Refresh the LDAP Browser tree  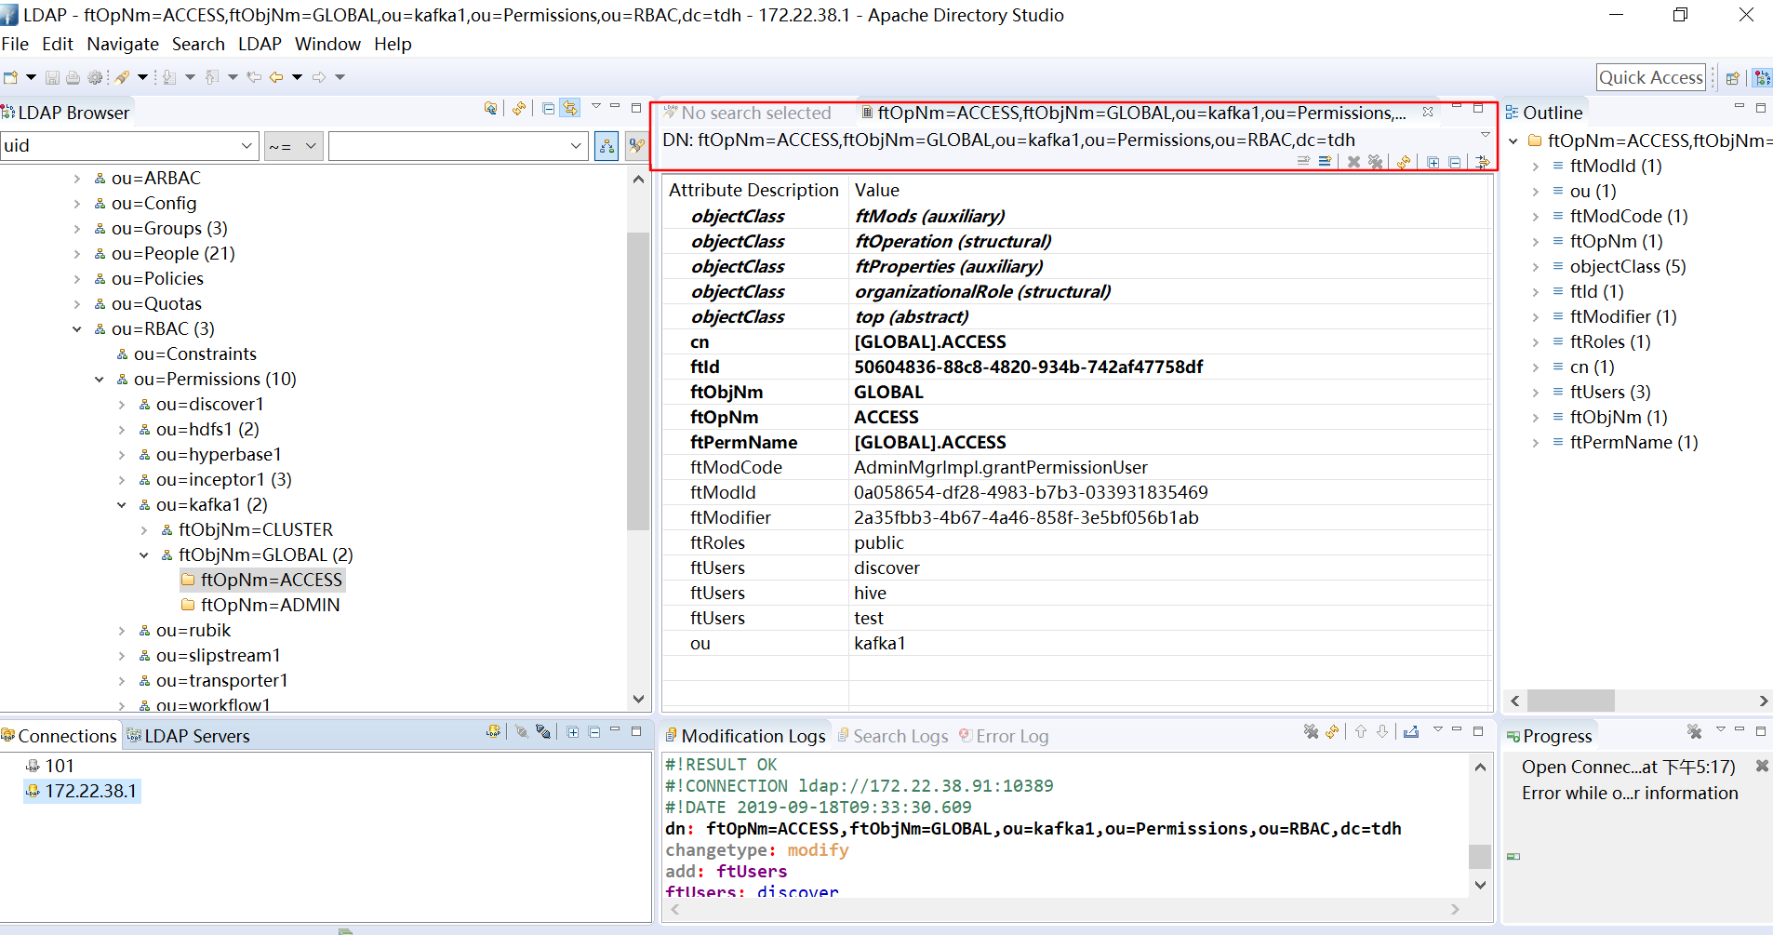click(519, 109)
